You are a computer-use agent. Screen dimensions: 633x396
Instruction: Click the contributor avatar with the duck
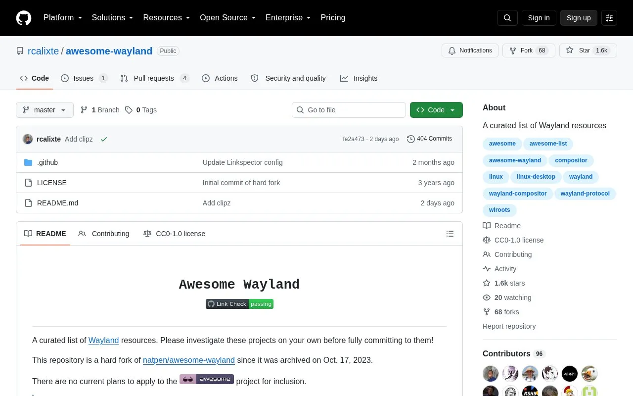[x=589, y=374]
